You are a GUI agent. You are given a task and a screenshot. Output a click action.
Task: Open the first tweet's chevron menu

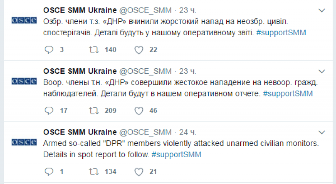(322, 10)
